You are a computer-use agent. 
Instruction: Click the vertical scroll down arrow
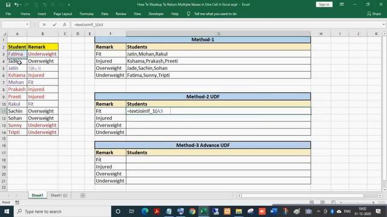(385, 190)
